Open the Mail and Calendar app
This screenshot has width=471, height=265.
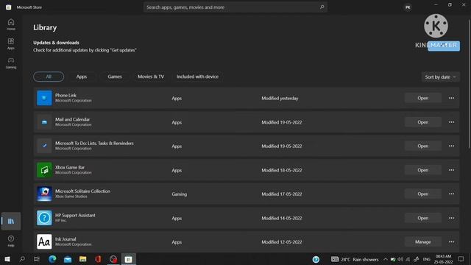tap(422, 122)
